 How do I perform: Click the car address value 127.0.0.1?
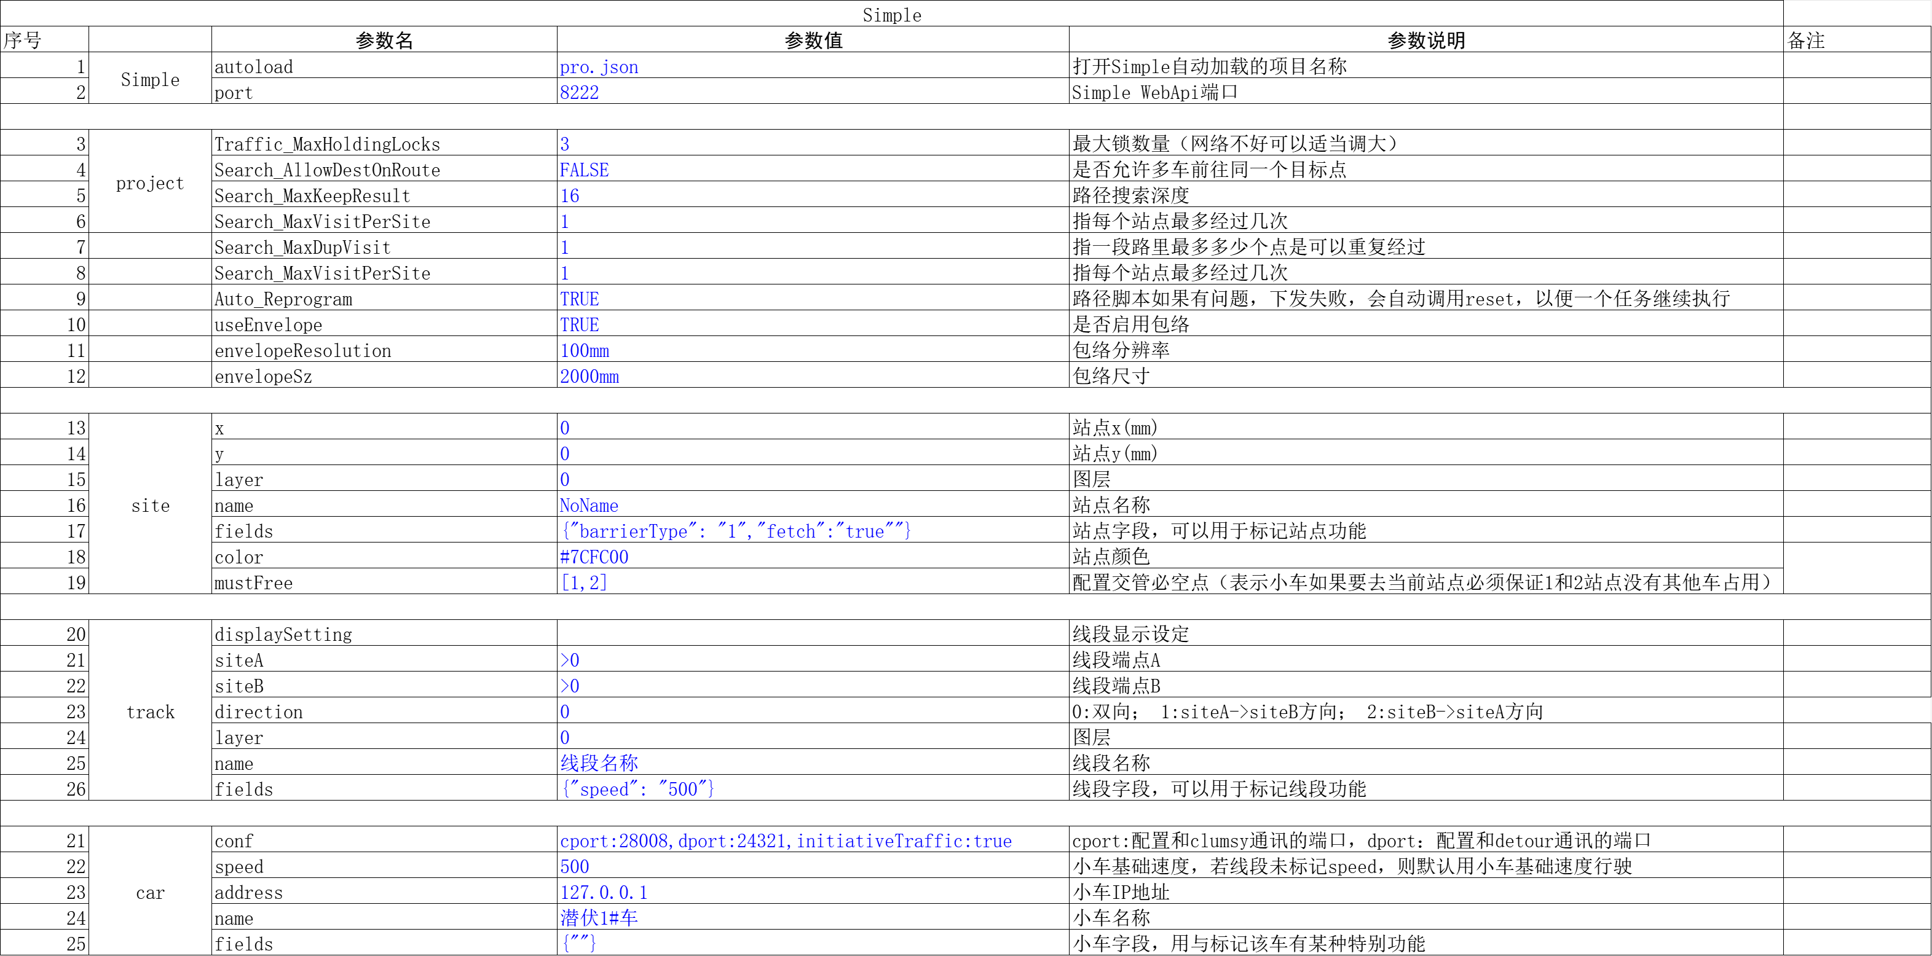[604, 892]
